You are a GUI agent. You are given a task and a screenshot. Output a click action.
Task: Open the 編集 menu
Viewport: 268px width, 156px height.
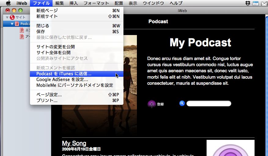60,3
